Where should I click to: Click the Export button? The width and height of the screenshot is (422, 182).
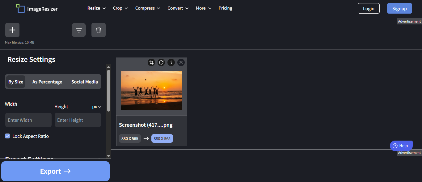point(55,171)
